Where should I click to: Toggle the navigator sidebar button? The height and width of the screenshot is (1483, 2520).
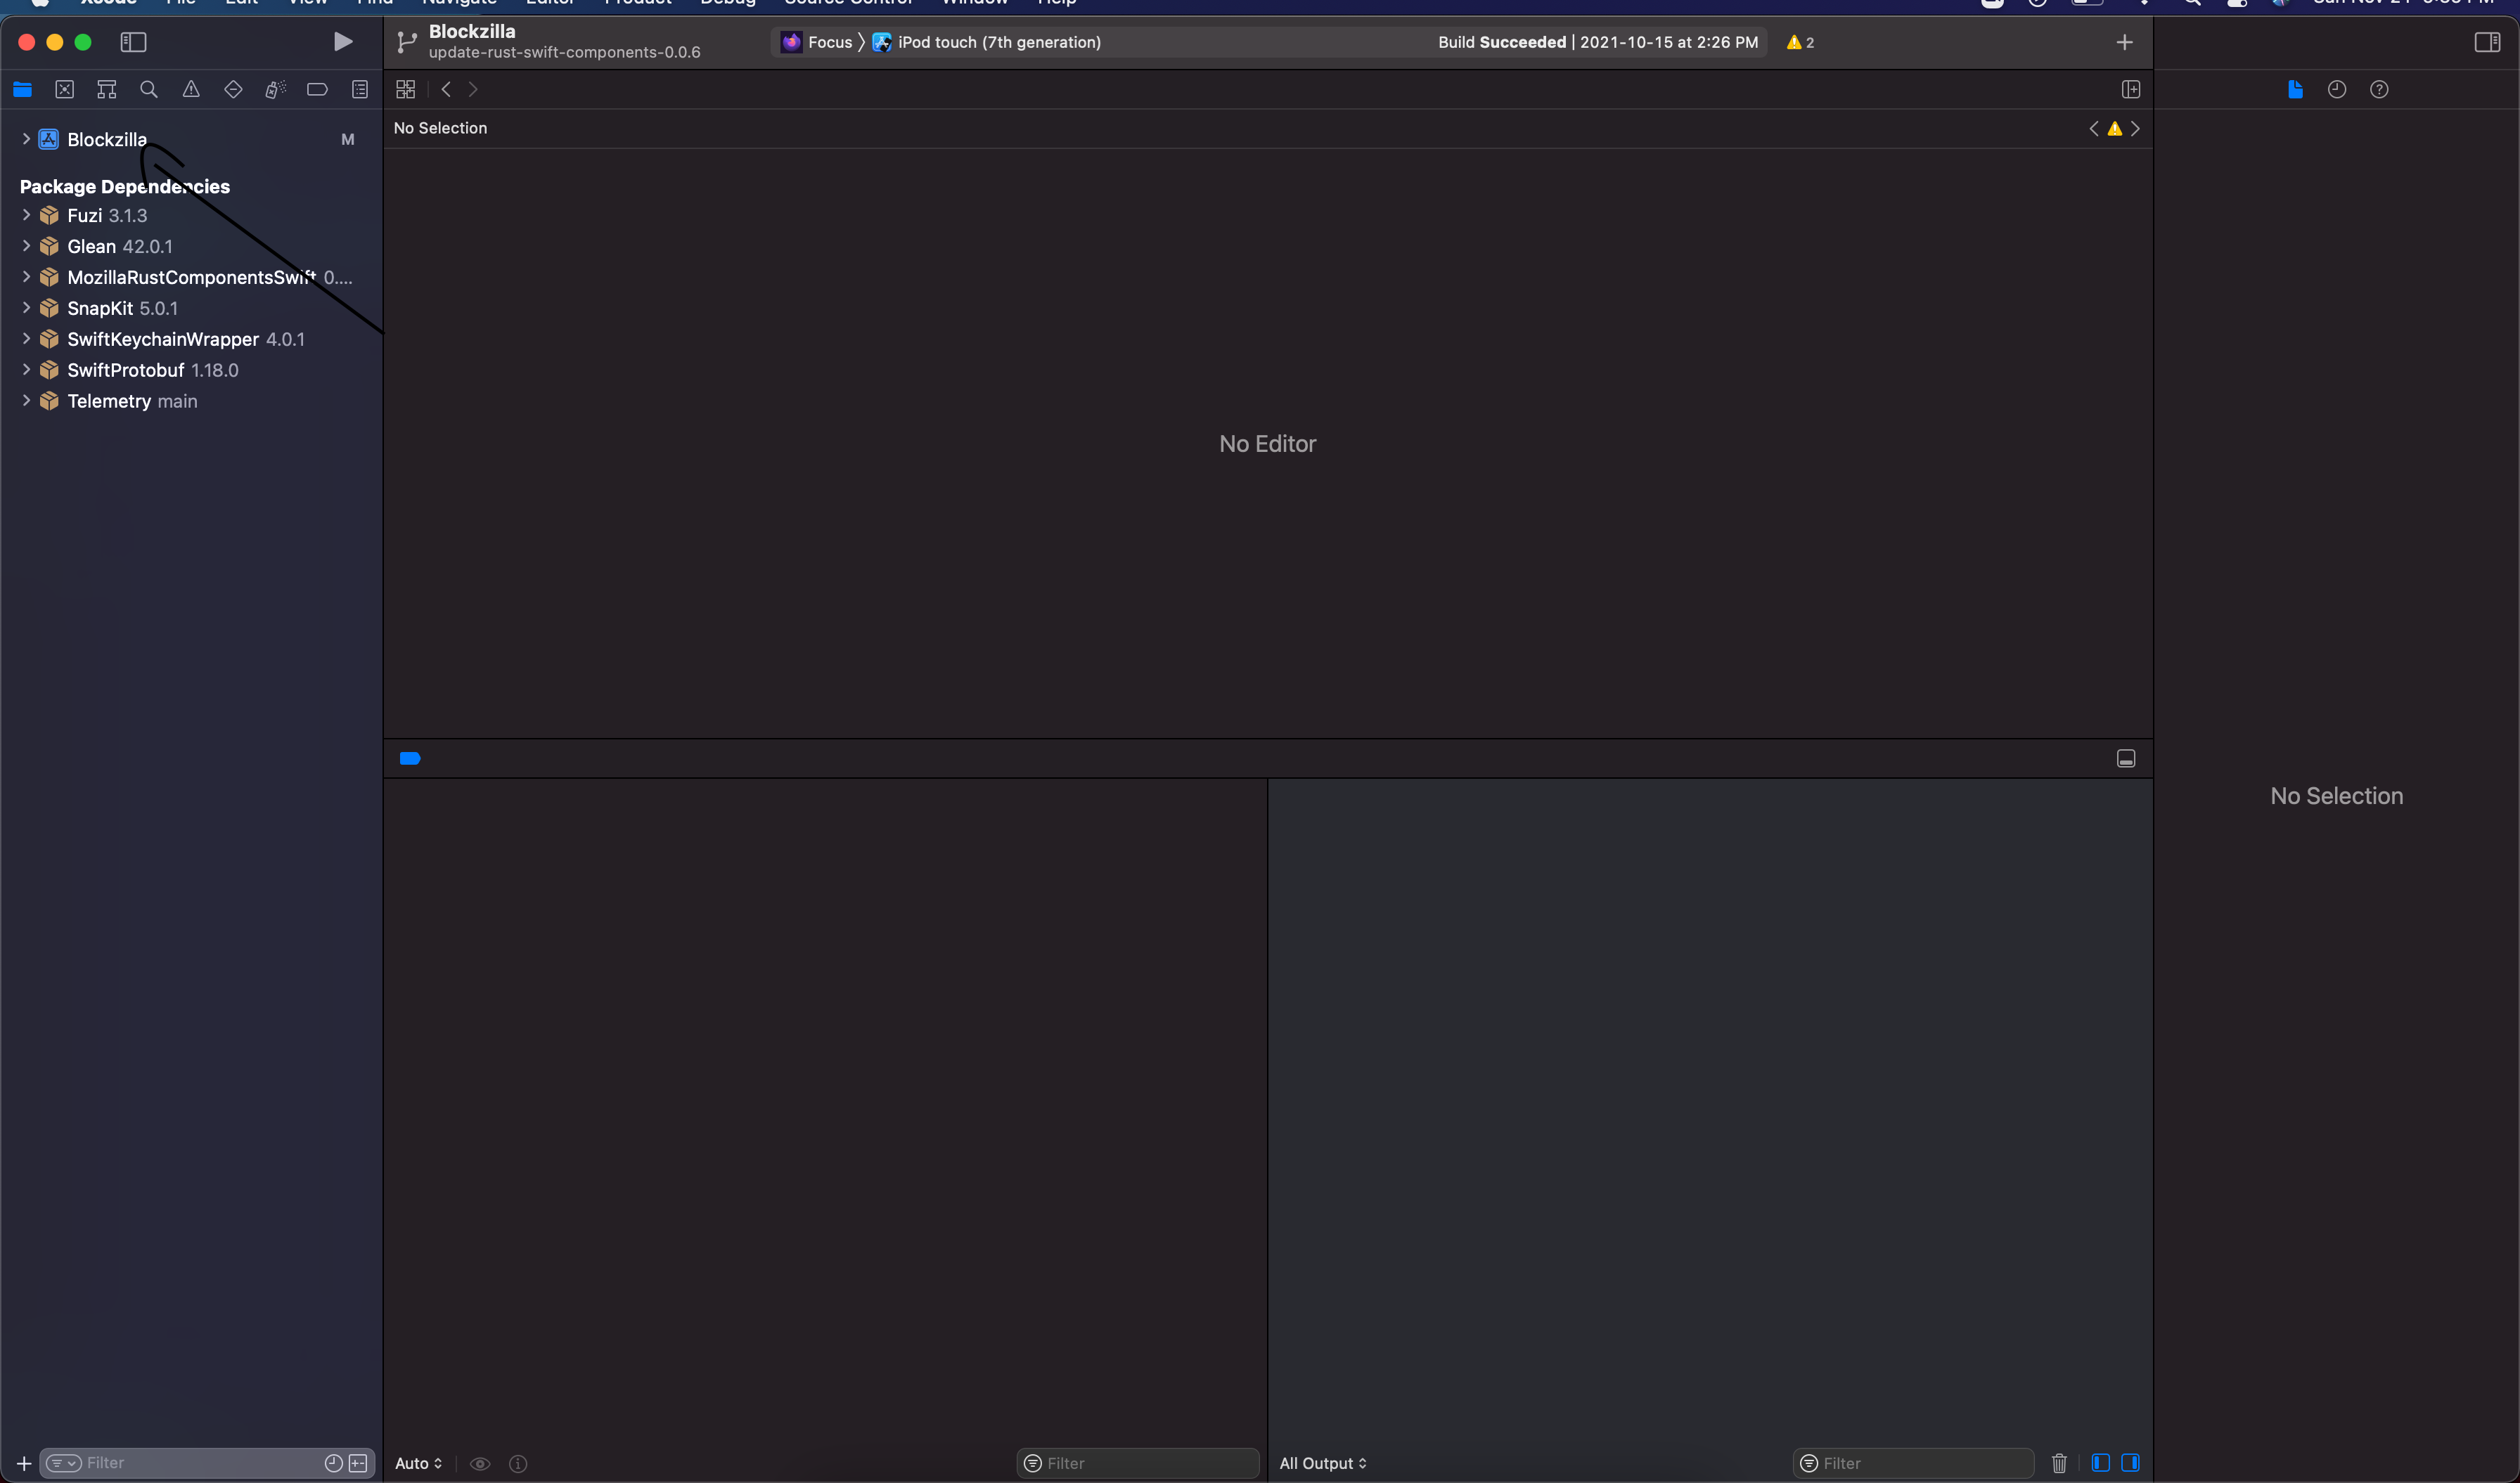point(133,42)
